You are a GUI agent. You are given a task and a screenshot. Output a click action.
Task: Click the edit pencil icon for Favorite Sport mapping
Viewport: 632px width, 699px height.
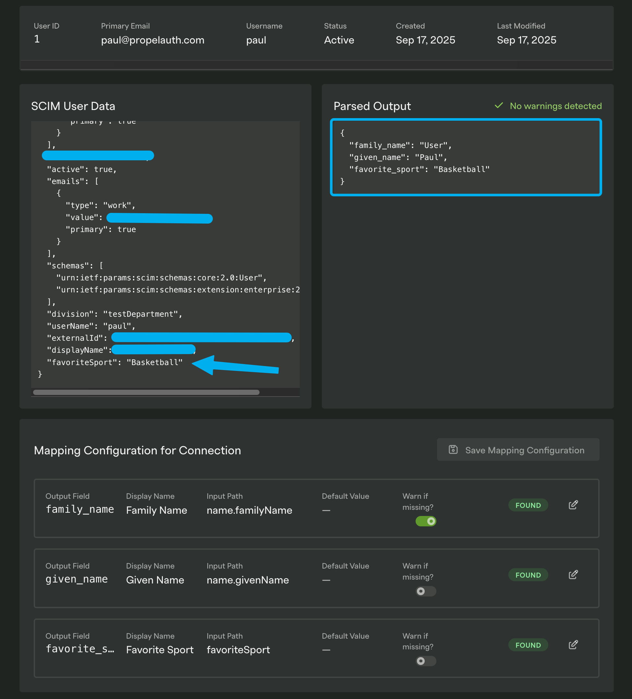point(573,645)
